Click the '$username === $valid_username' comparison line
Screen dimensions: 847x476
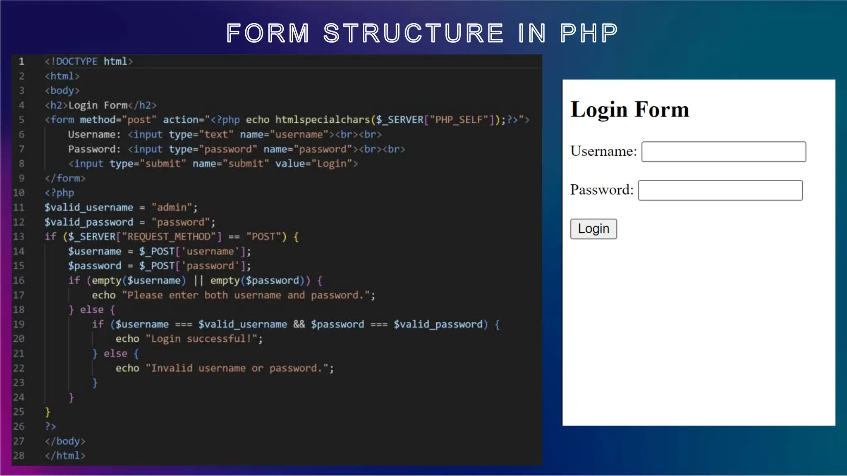[296, 324]
